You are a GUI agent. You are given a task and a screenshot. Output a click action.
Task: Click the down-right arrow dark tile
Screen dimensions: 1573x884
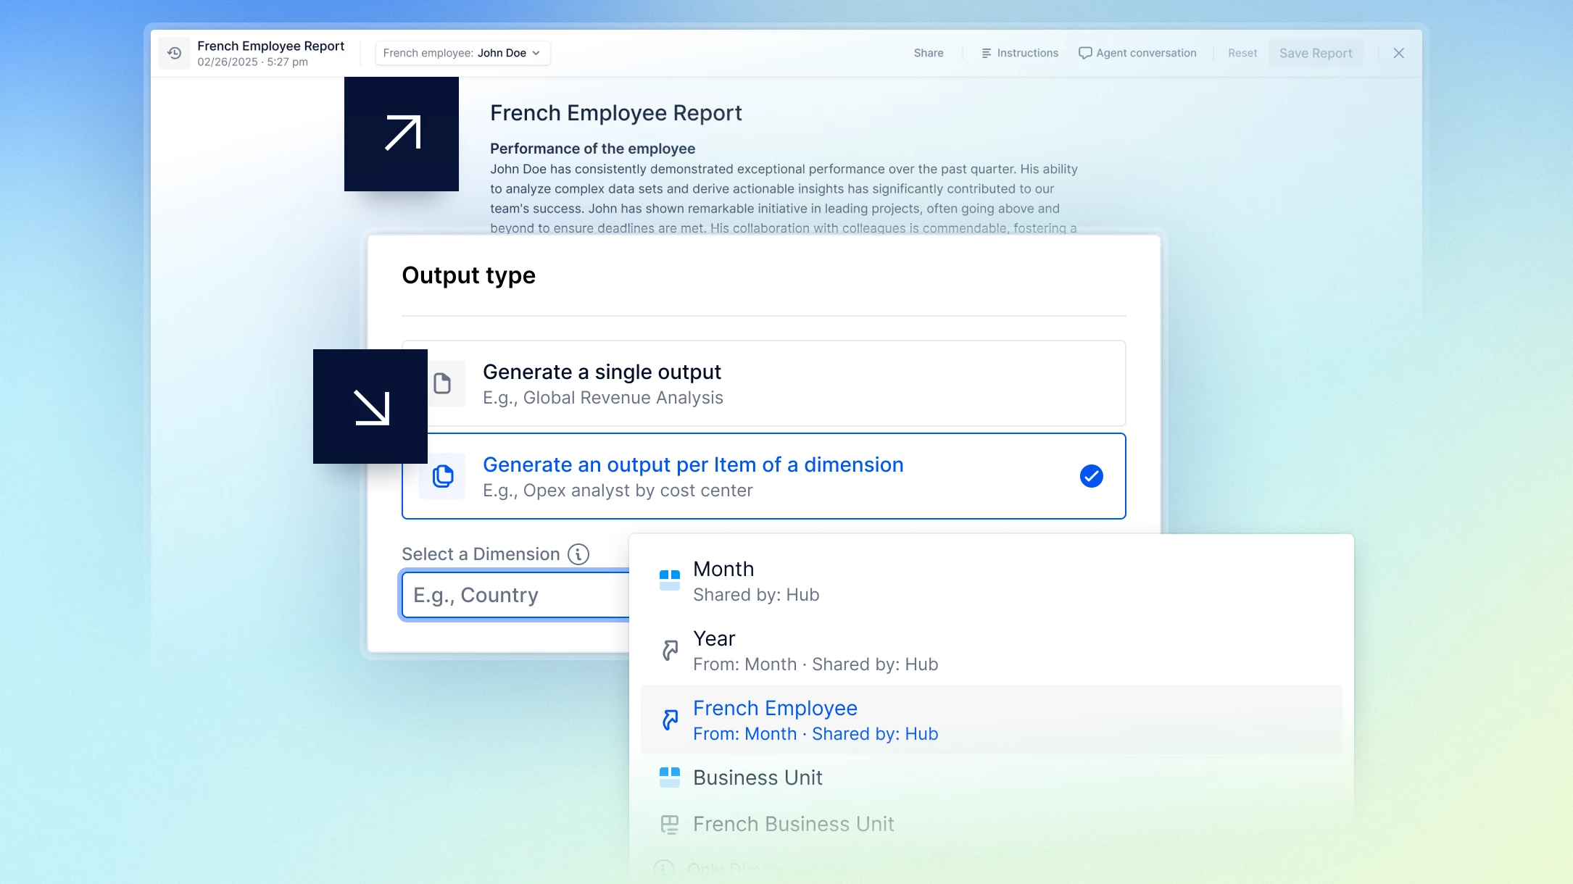(370, 406)
